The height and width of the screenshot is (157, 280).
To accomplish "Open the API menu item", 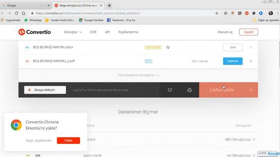I will point(107,32).
